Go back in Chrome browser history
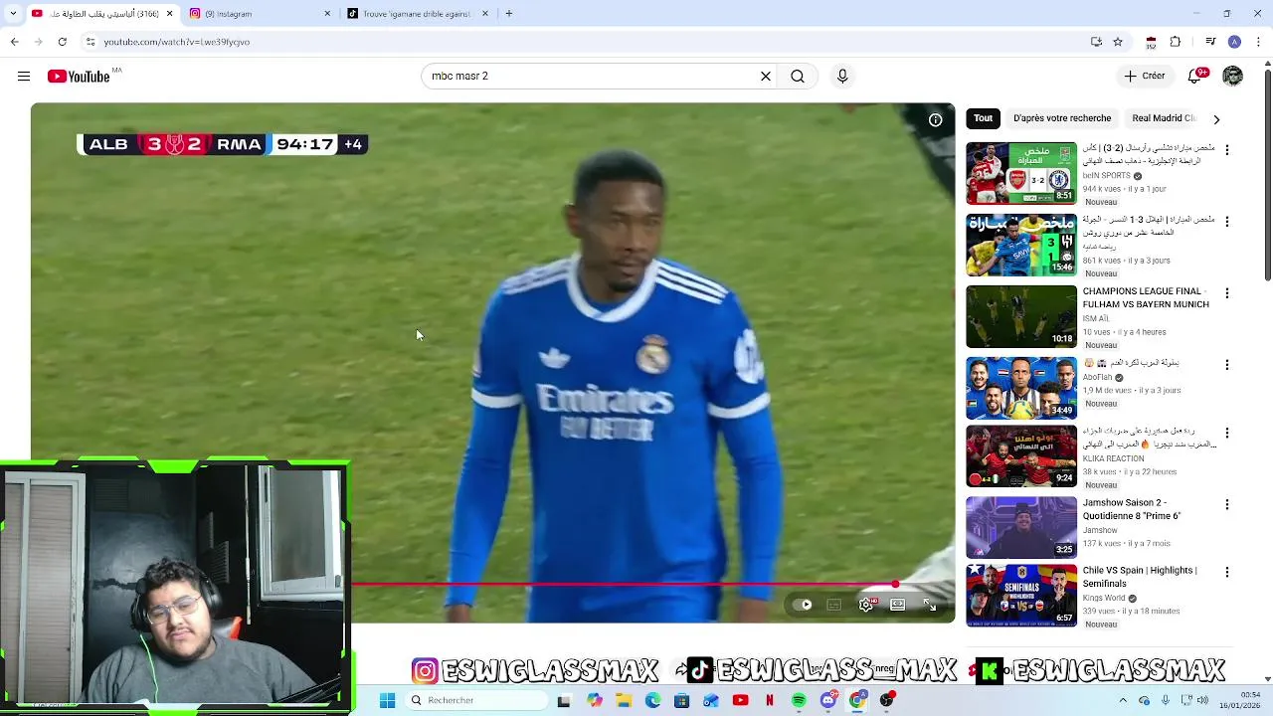Image resolution: width=1273 pixels, height=716 pixels. point(14,42)
